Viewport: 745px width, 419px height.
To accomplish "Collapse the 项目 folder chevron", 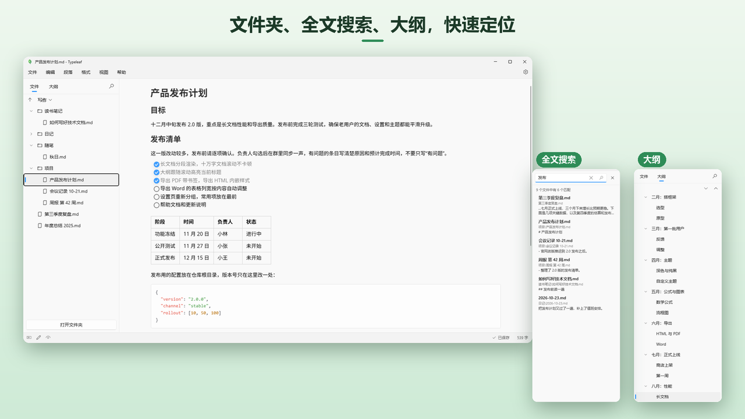I will pos(31,168).
